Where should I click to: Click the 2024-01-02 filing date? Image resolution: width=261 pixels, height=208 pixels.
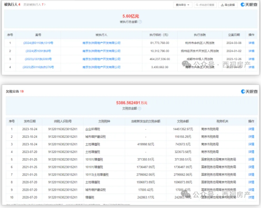click(x=234, y=51)
